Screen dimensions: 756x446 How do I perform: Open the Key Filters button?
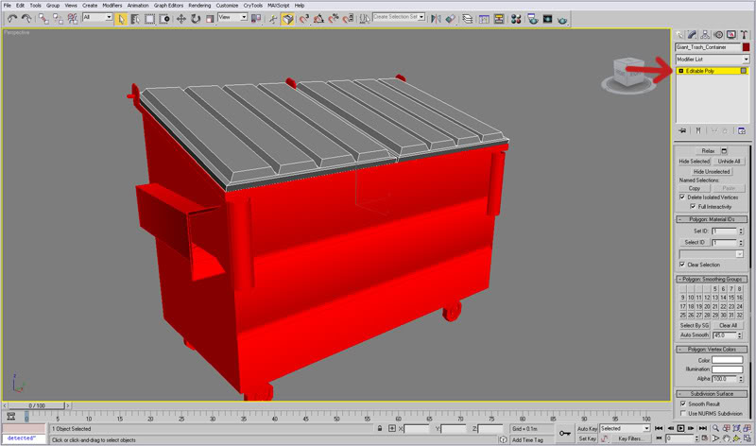(x=630, y=438)
